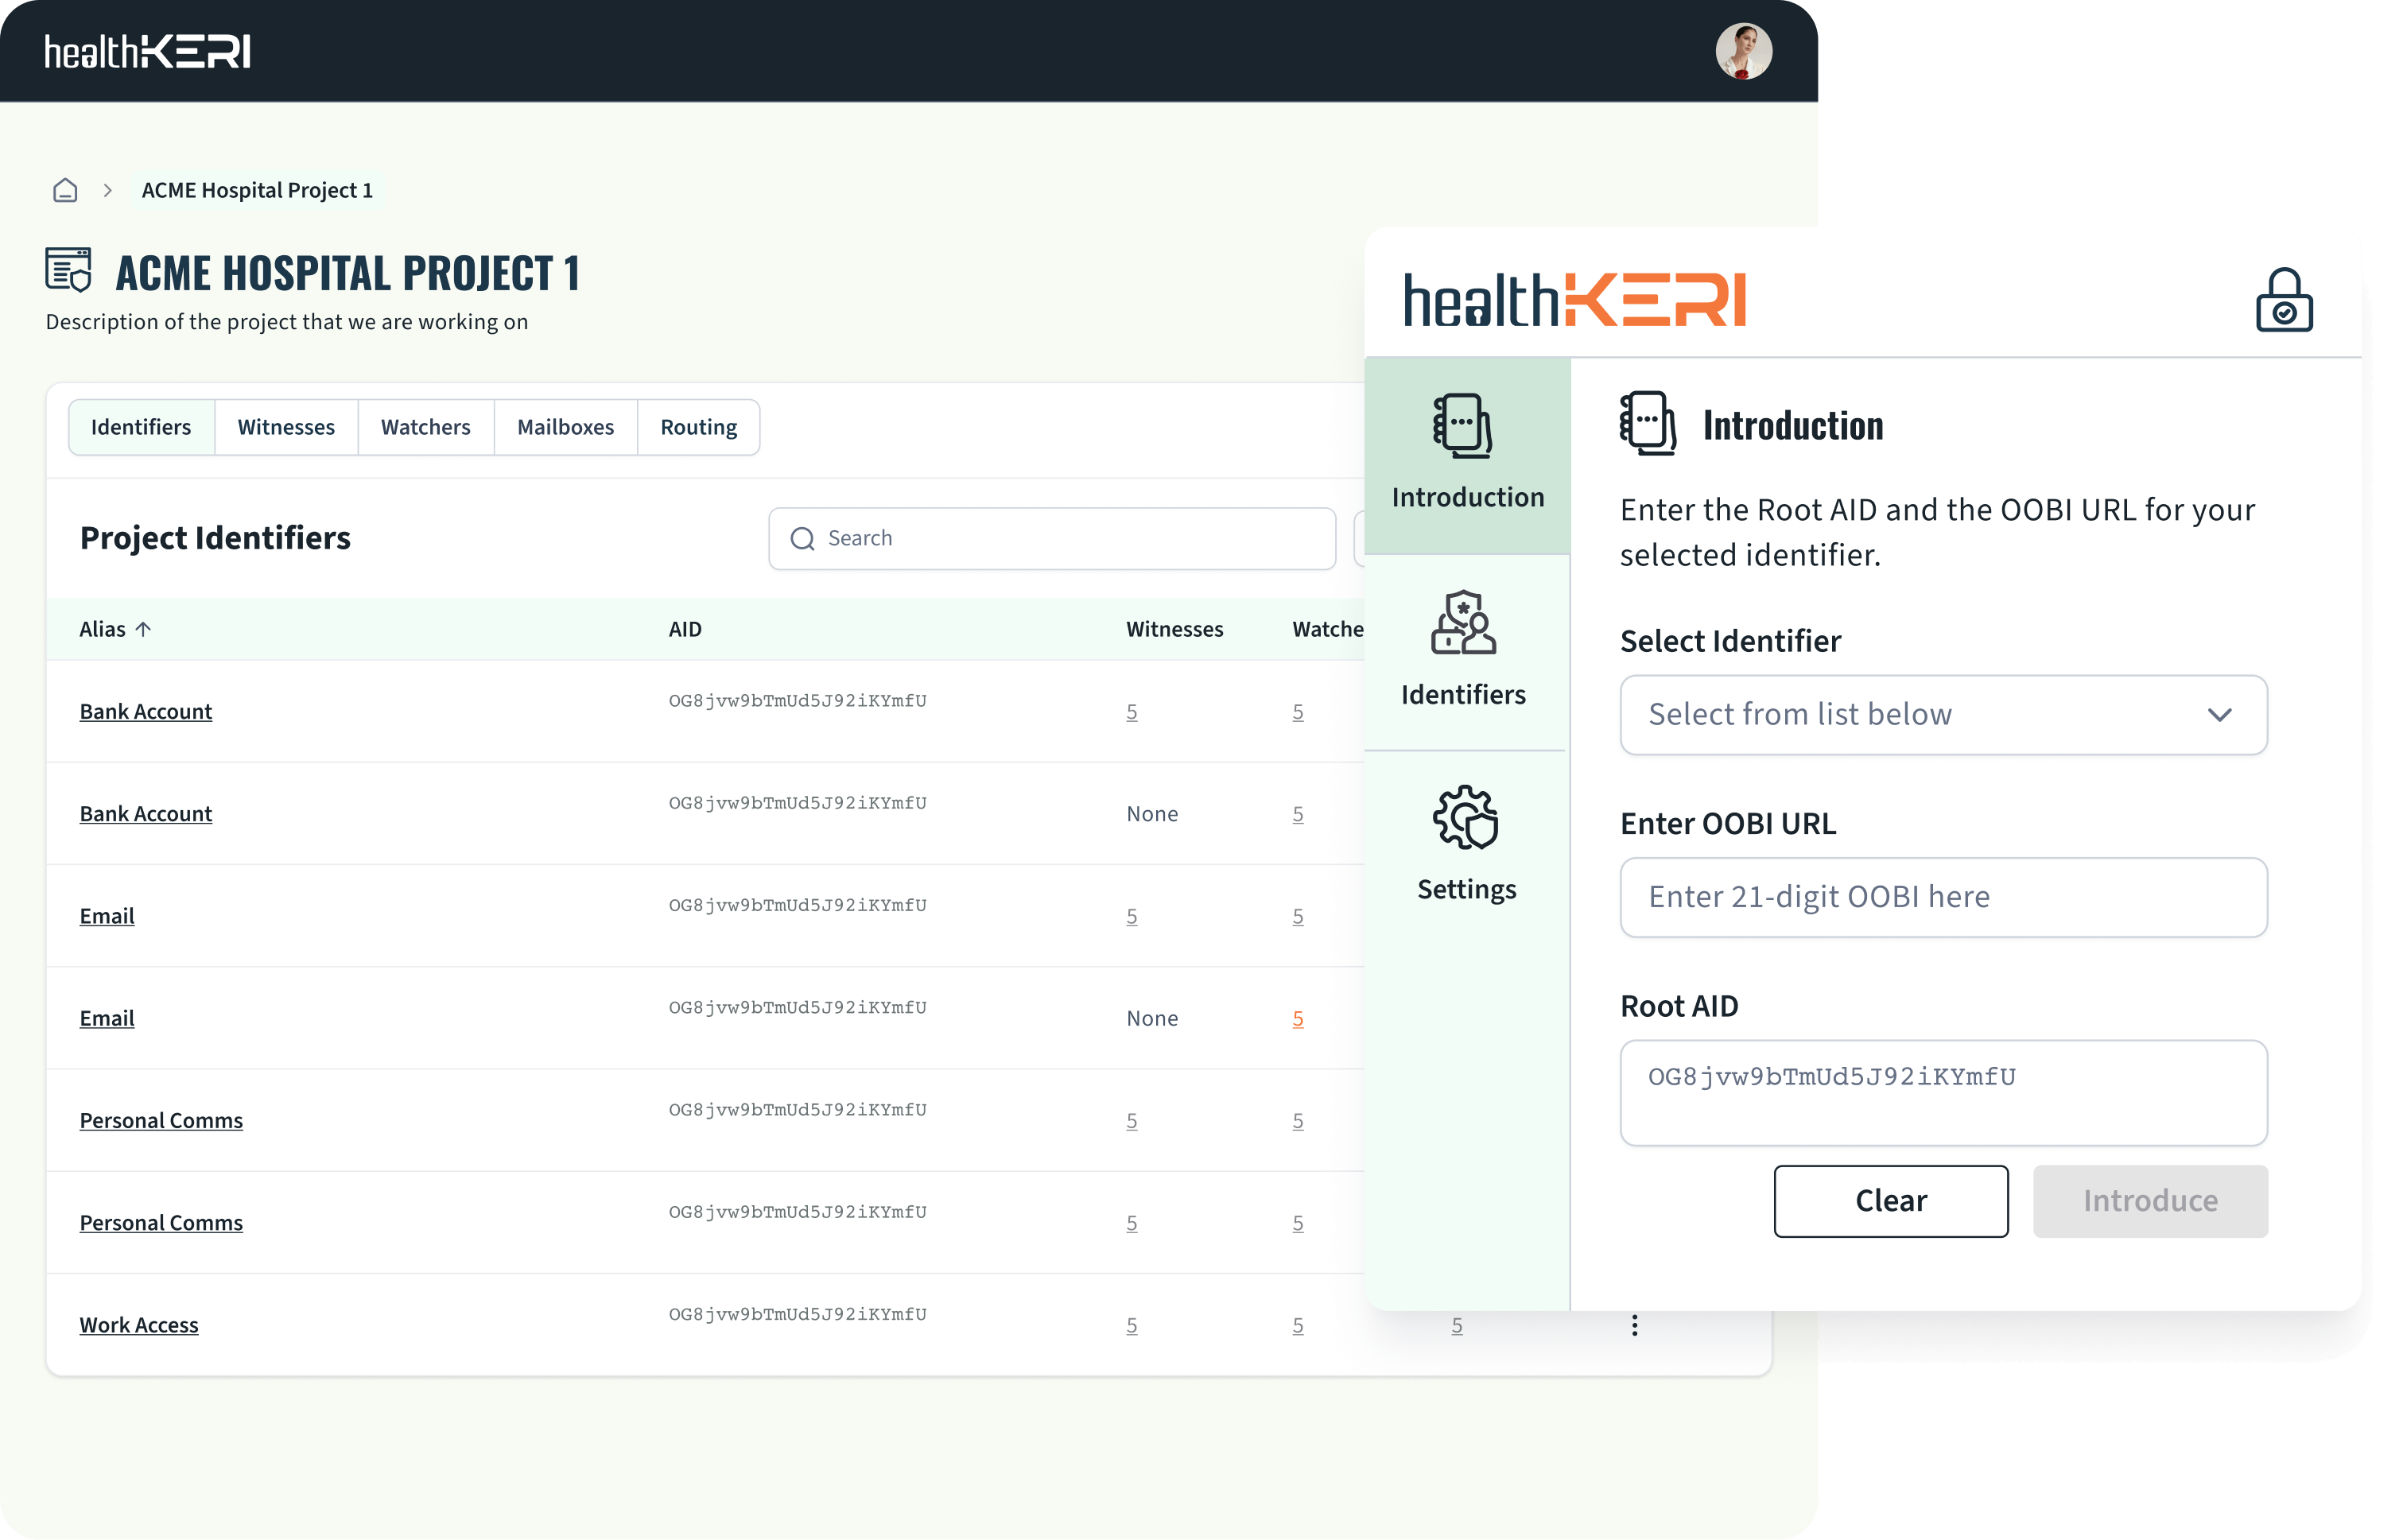The image size is (2403, 1540).
Task: Open the user profile avatar
Action: 1743,51
